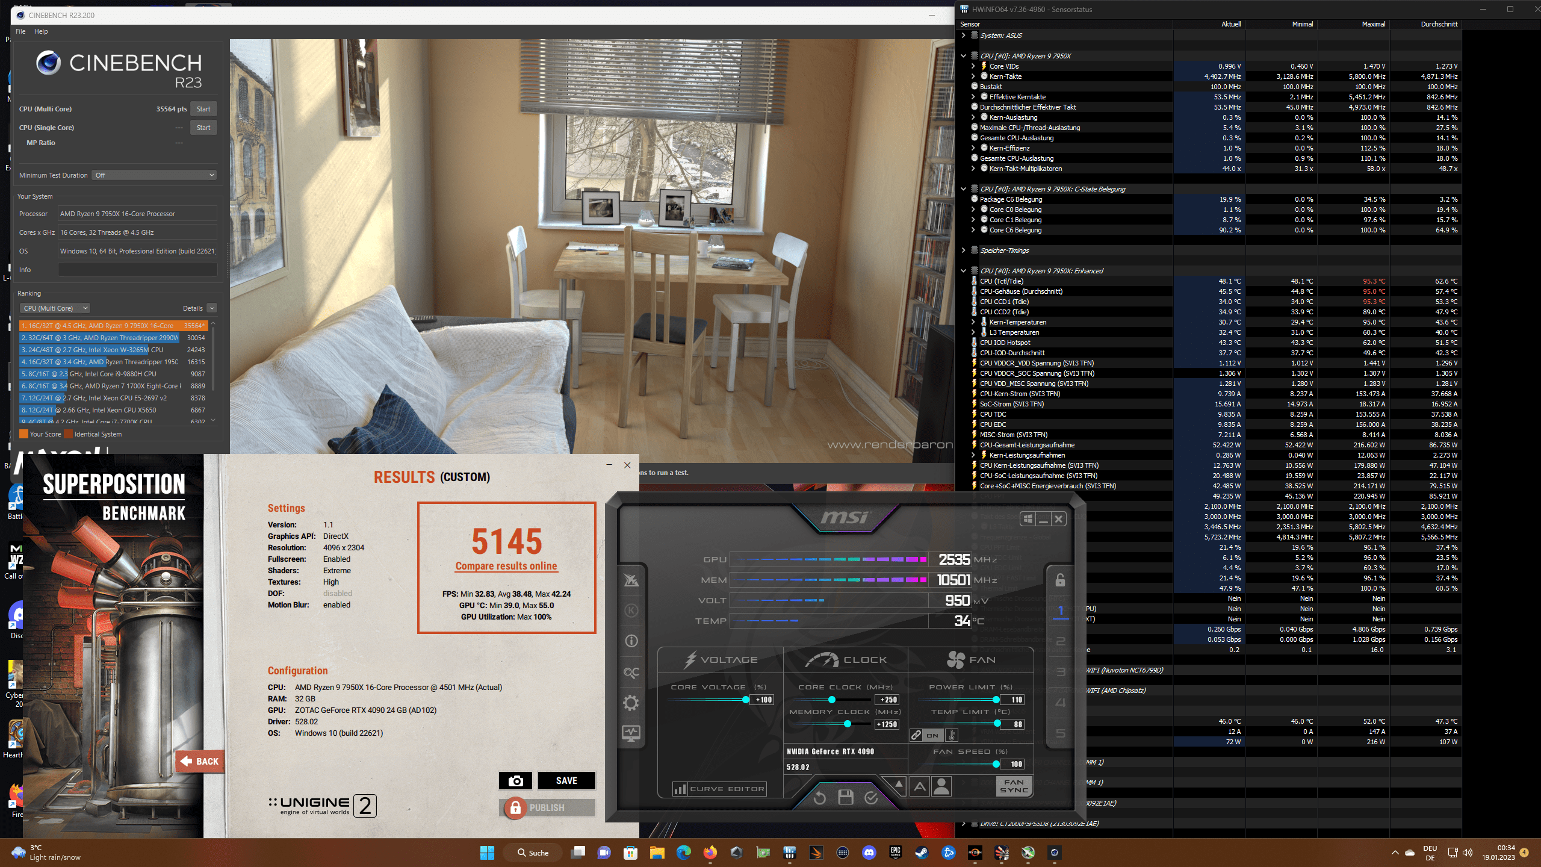The image size is (1541, 867).
Task: Take a Superposition results screenshot with camera icon
Action: click(515, 780)
